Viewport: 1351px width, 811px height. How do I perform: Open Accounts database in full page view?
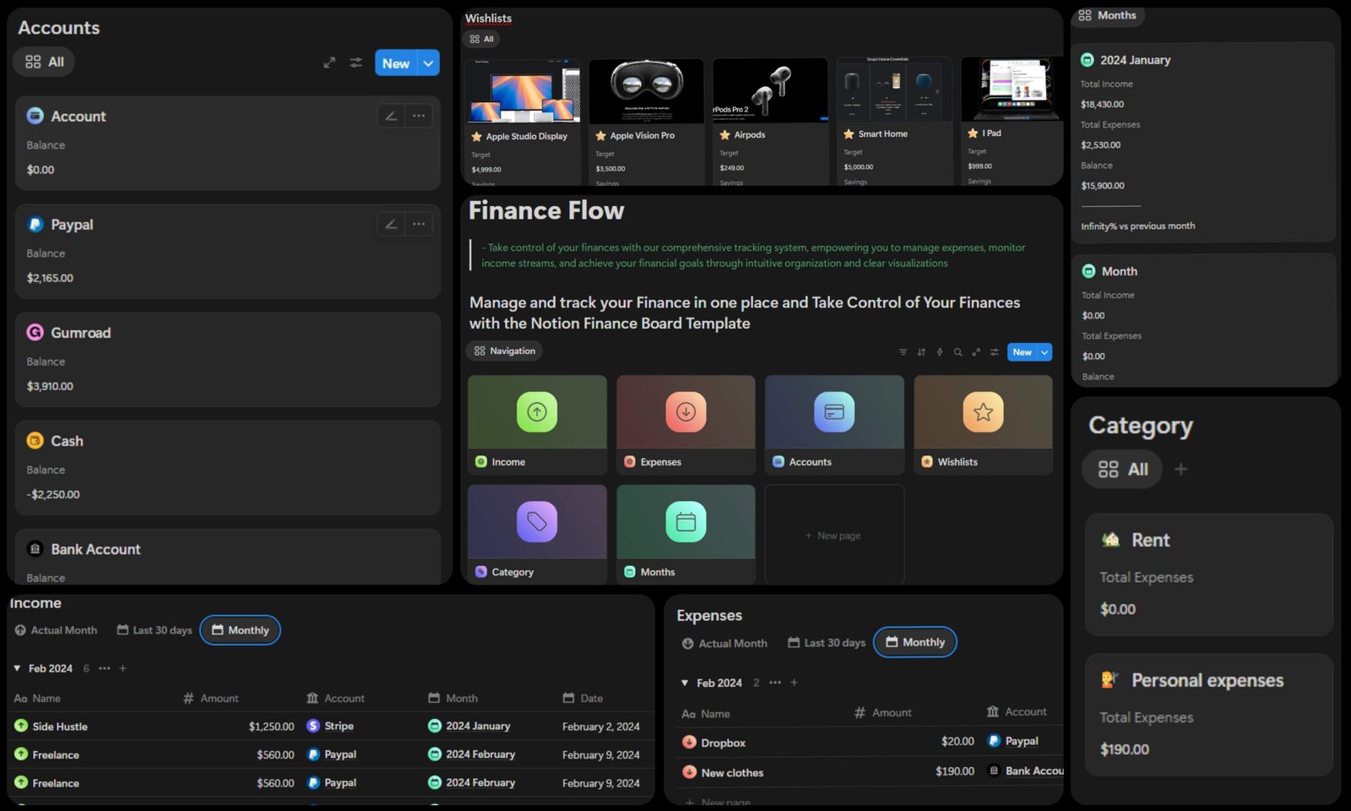[329, 63]
